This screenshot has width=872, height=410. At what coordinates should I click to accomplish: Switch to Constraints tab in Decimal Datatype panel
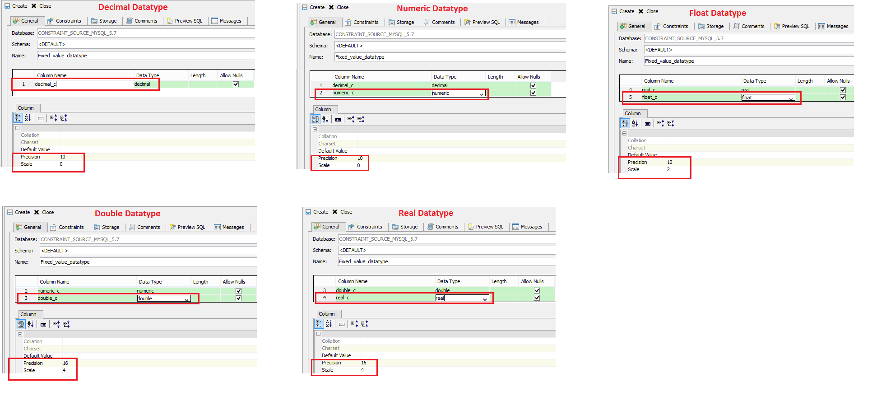tap(65, 21)
